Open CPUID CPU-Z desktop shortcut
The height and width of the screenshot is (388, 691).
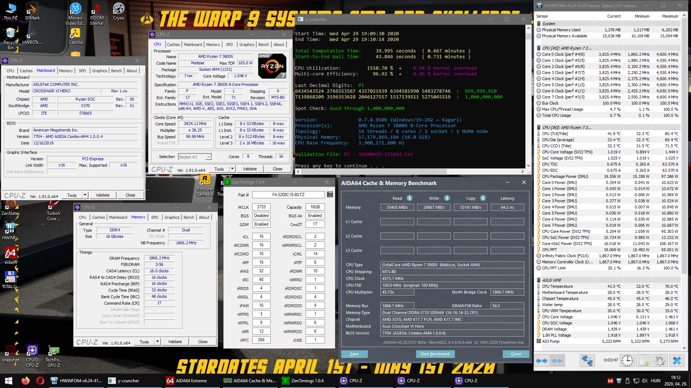32,356
